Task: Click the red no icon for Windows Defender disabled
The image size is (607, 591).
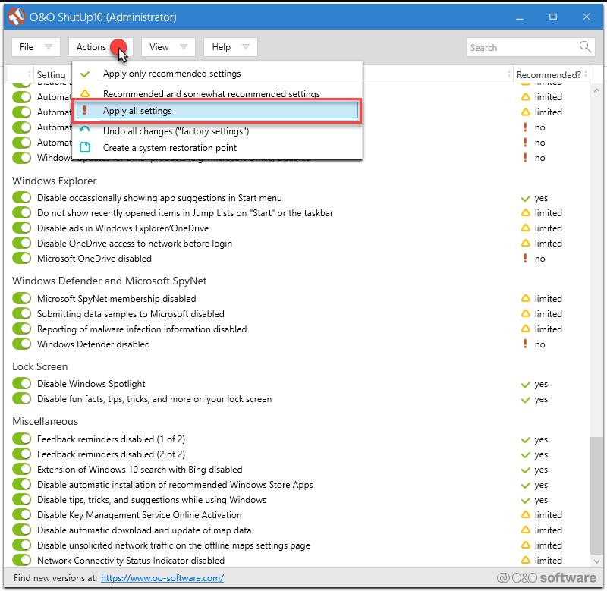Action: 525,344
